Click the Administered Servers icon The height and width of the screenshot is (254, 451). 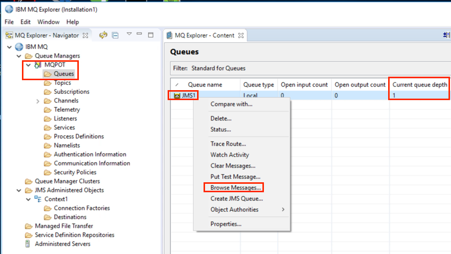pyautogui.click(x=27, y=244)
